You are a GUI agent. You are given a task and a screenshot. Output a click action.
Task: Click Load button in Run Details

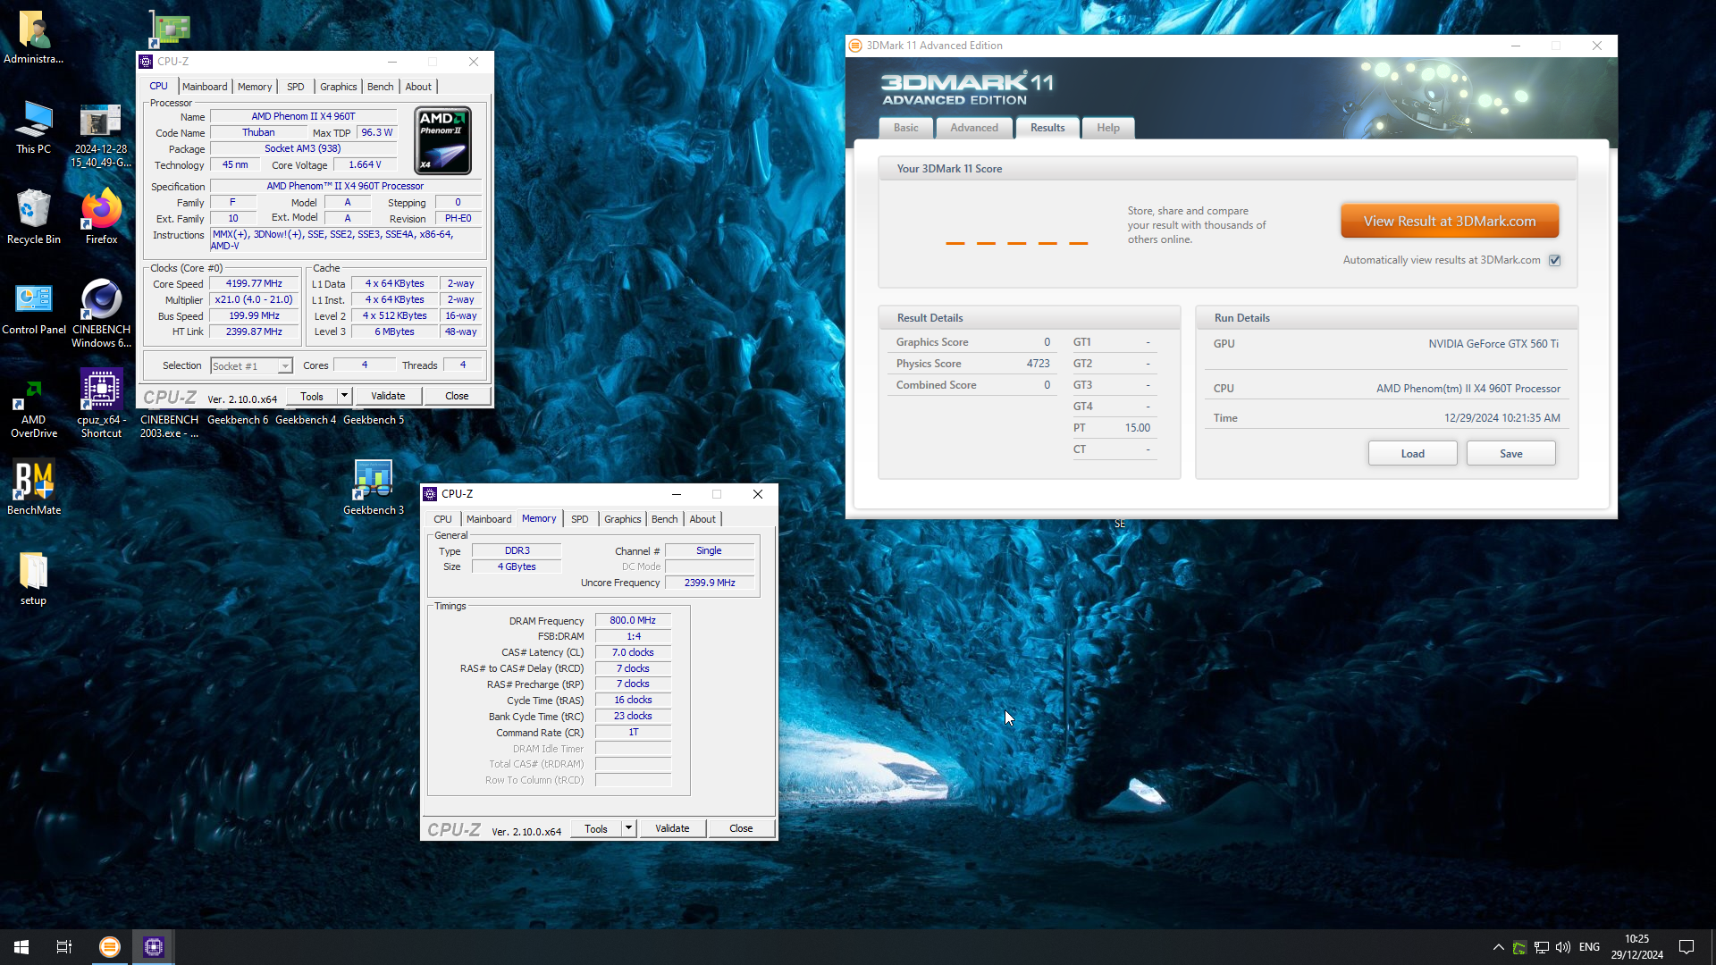[1413, 454]
